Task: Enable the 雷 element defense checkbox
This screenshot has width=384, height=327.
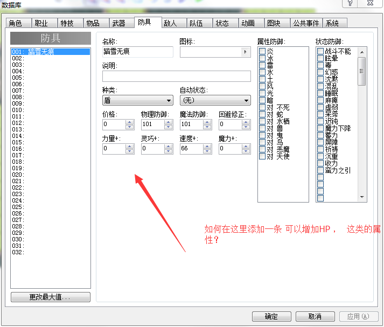Action: [x=262, y=65]
